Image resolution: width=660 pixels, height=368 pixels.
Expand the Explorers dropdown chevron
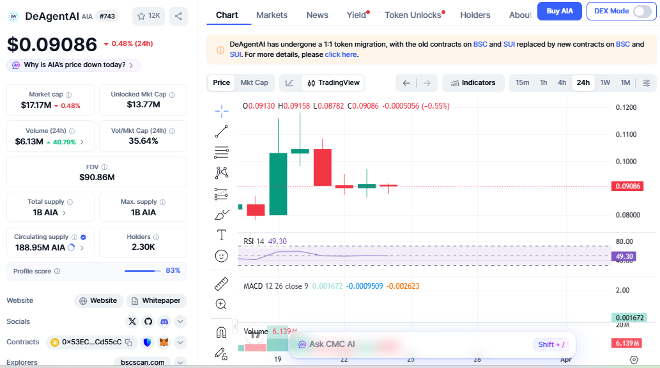180,362
